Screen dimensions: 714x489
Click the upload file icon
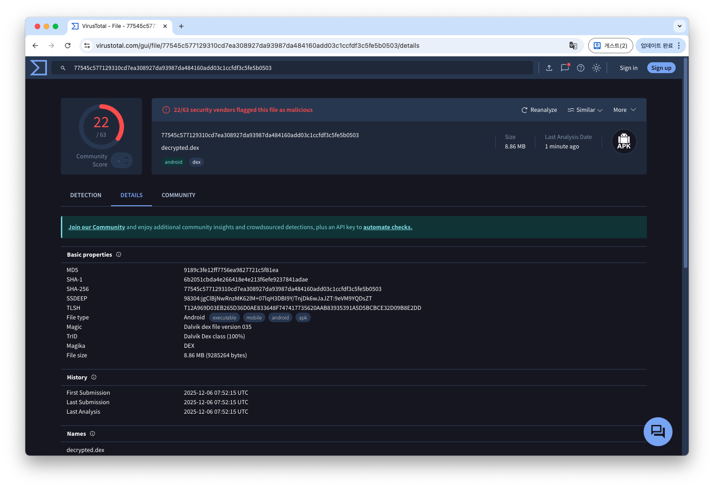pos(549,68)
